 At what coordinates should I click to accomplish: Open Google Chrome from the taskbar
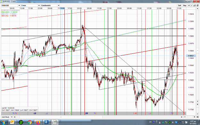coord(29,122)
